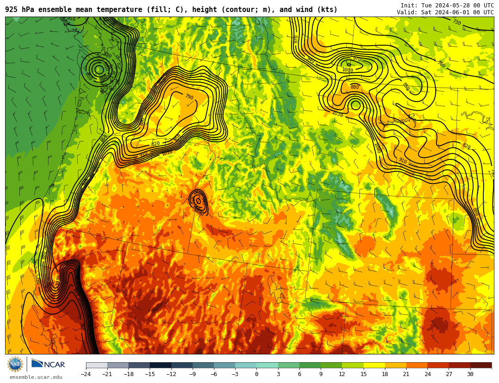Image resolution: width=499 pixels, height=383 pixels.
Task: Click the NCAR logo
Action: [x=48, y=364]
